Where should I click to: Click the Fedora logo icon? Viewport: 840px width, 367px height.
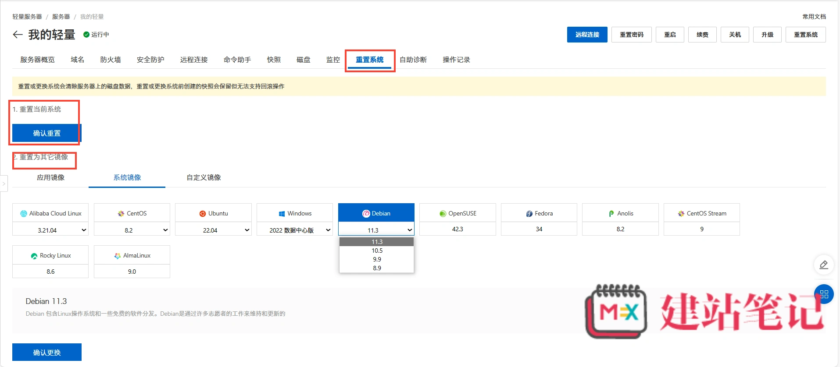[529, 213]
